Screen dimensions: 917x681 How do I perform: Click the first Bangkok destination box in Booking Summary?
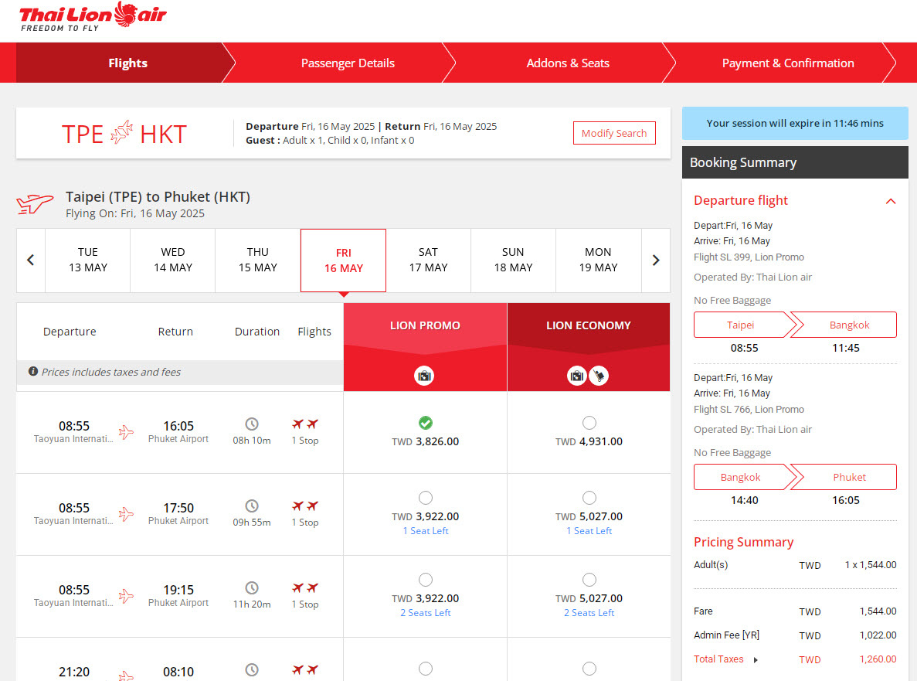[x=849, y=325]
